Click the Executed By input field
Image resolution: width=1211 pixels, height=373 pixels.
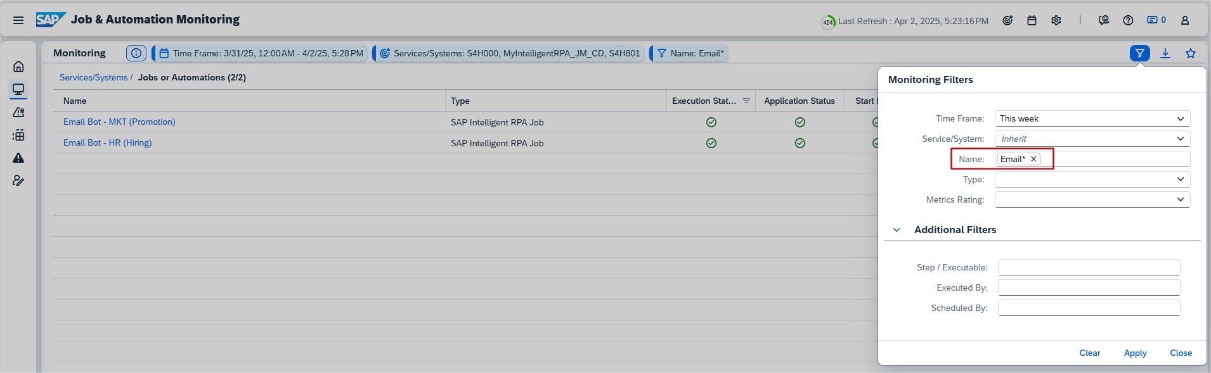(x=1089, y=288)
